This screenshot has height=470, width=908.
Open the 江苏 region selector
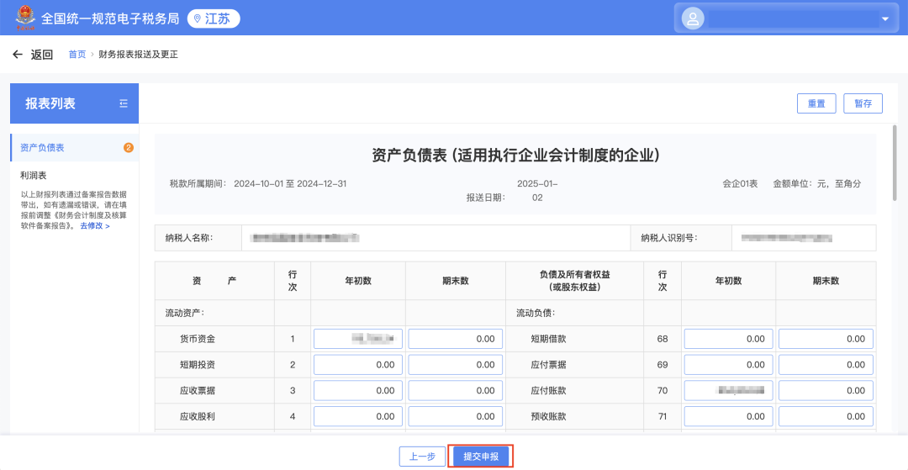tap(213, 19)
